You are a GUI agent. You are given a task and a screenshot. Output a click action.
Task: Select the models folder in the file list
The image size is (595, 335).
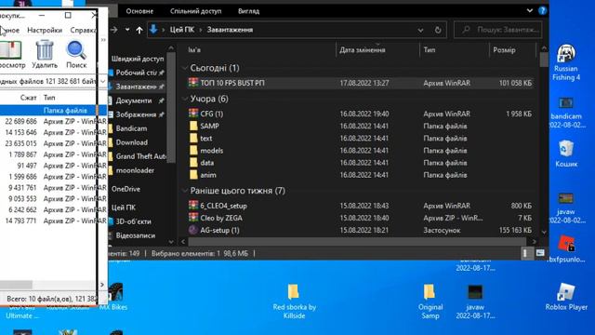pos(361,151)
